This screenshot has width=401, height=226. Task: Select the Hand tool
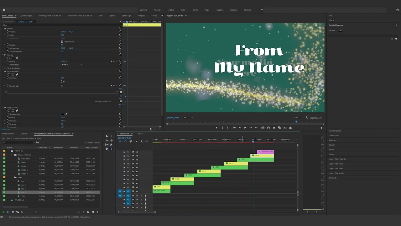click(x=107, y=149)
